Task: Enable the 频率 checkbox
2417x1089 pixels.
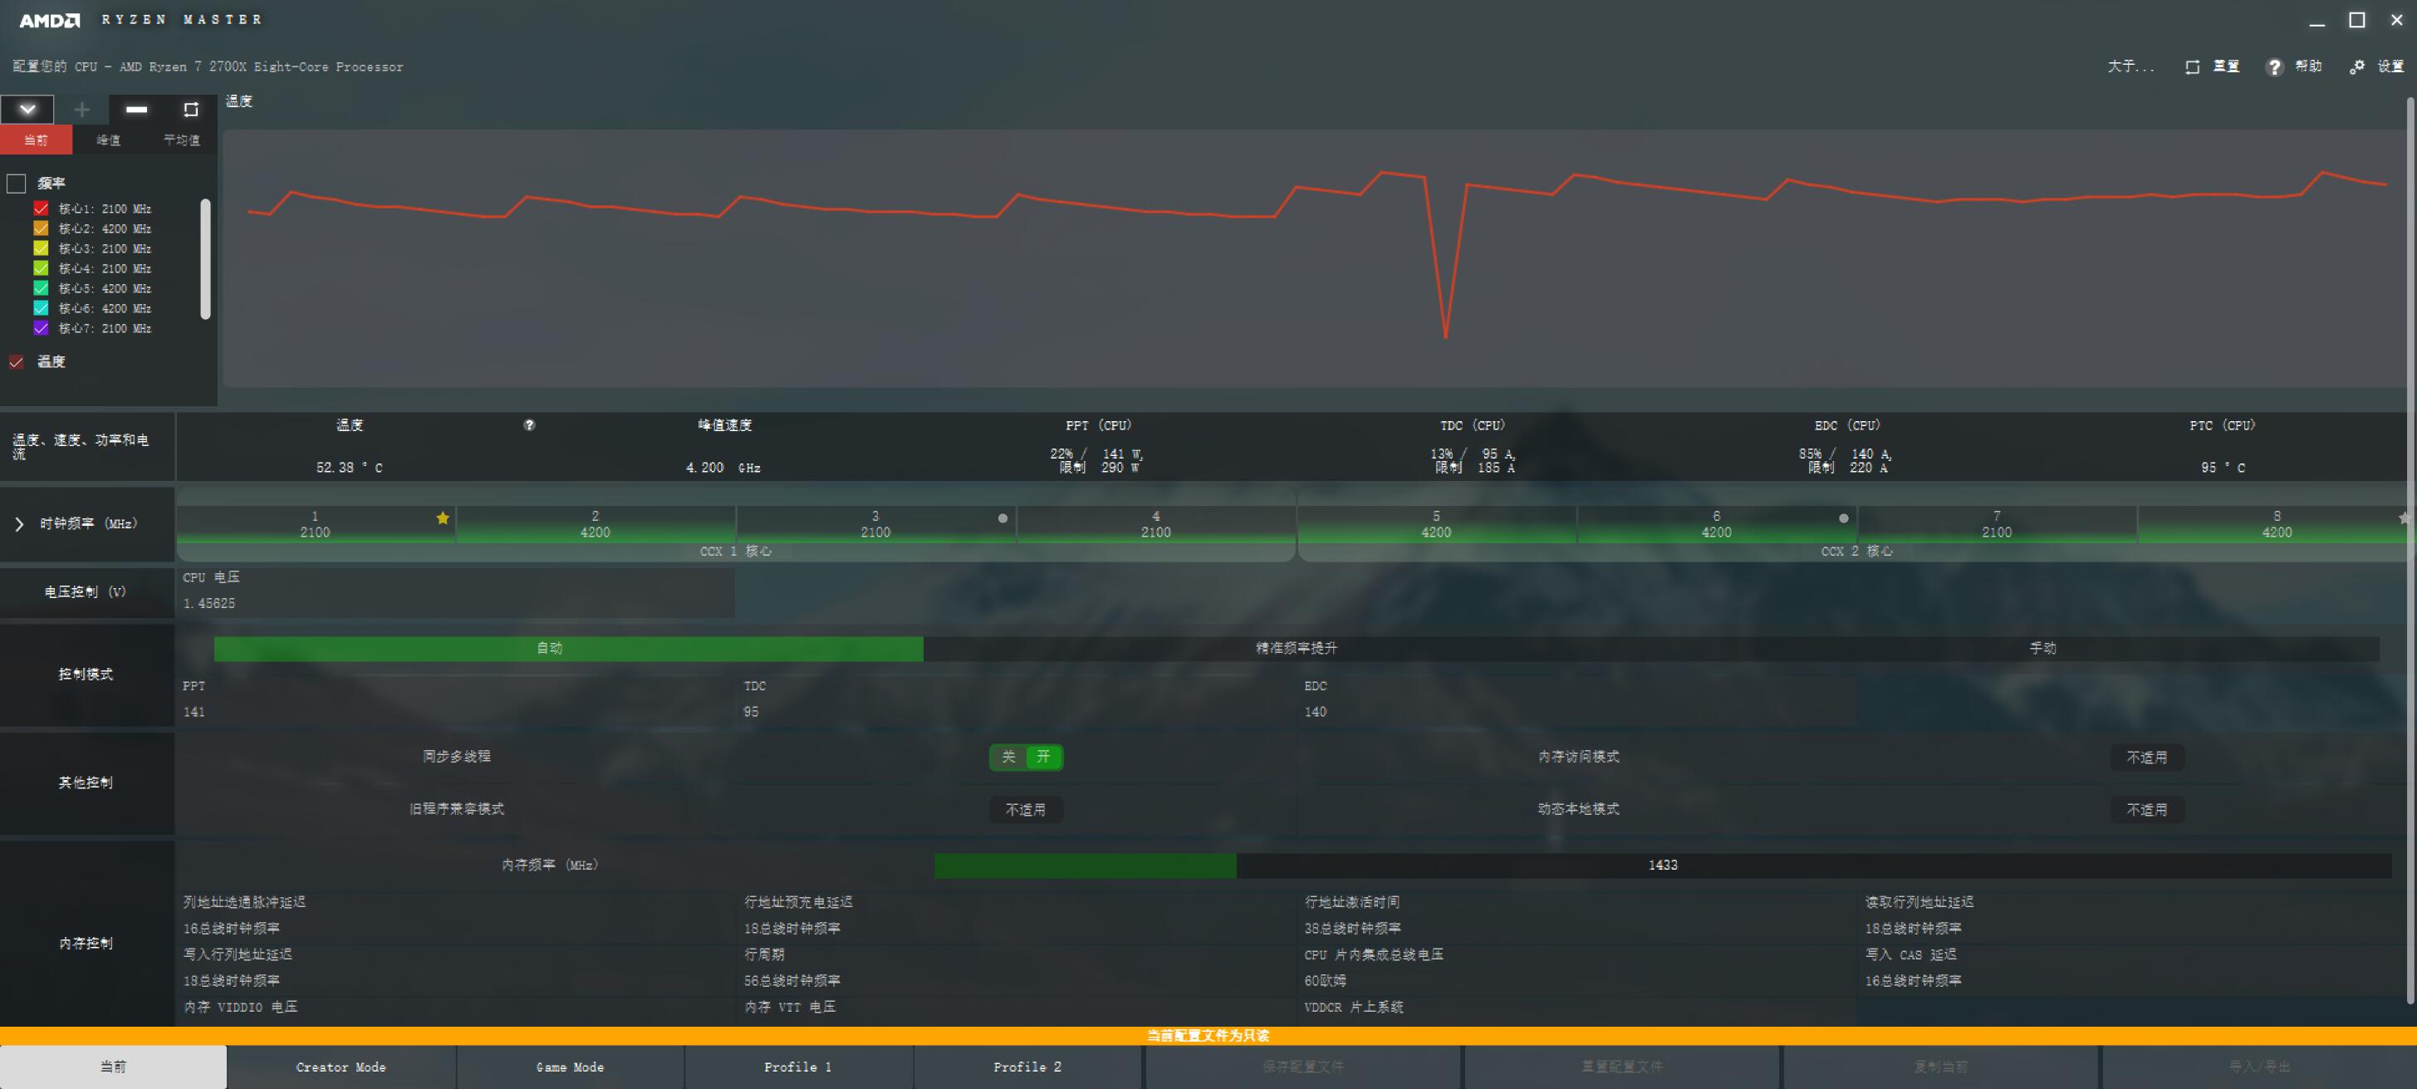Action: [x=16, y=183]
